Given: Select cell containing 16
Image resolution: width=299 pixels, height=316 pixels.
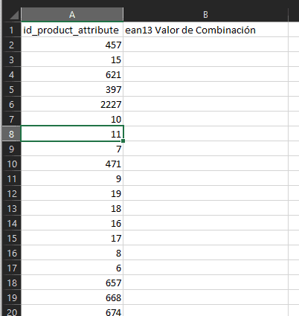Looking at the screenshot, I should click(x=72, y=223).
